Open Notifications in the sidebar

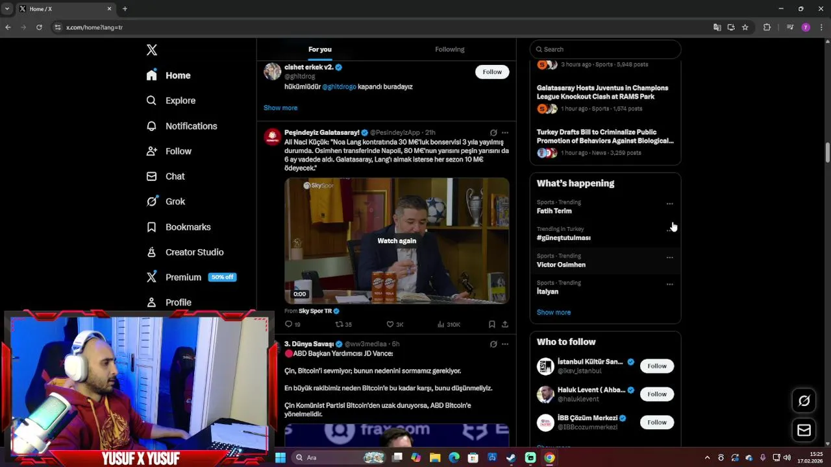pos(181,126)
